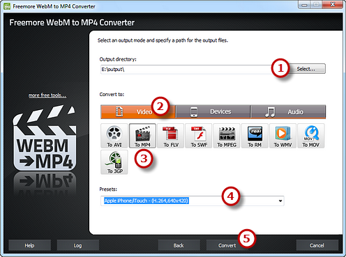The height and width of the screenshot is (257, 346).
Task: Minimize the converter window
Action: (x=305, y=5)
